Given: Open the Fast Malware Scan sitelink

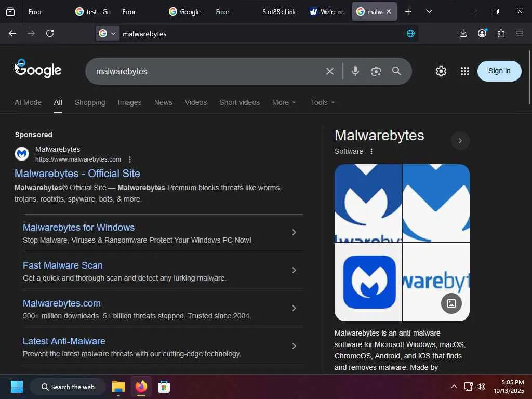Looking at the screenshot, I should click(x=63, y=265).
